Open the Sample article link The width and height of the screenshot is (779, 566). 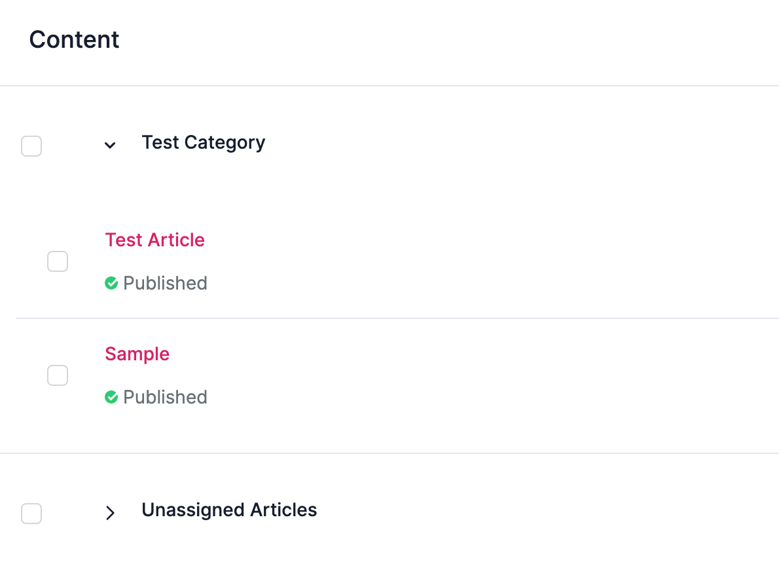click(x=137, y=354)
